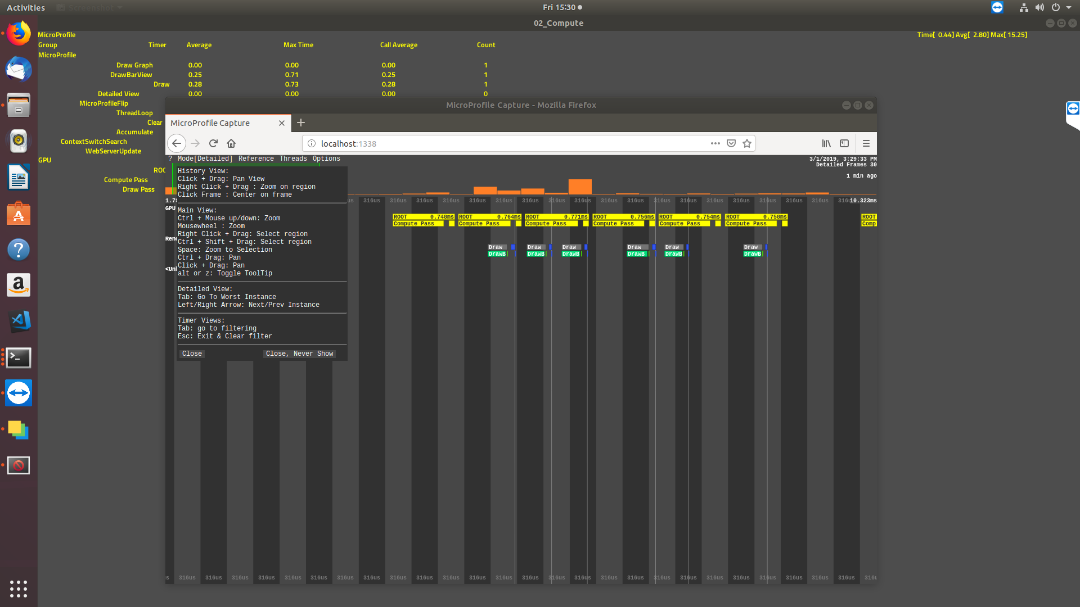The width and height of the screenshot is (1080, 607).
Task: Open the Mode[Detailed] menu
Action: click(205, 159)
